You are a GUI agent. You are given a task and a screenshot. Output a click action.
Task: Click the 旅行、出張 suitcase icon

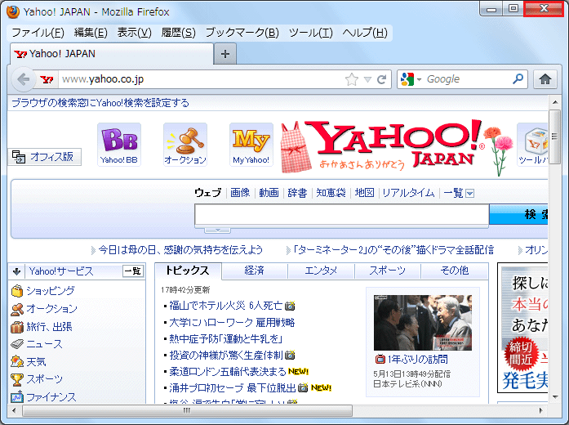[17, 327]
